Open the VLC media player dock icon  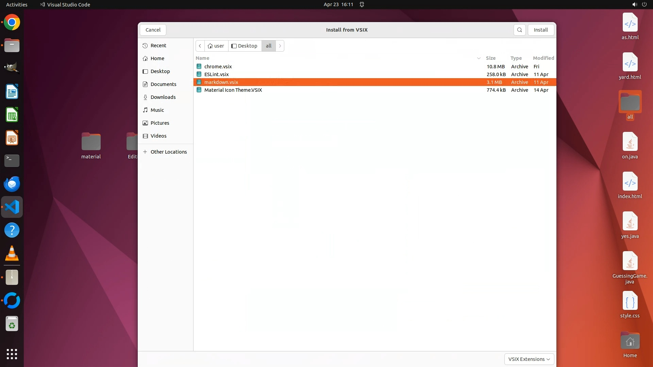[x=12, y=254]
